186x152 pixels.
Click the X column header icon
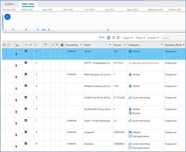click(x=53, y=45)
